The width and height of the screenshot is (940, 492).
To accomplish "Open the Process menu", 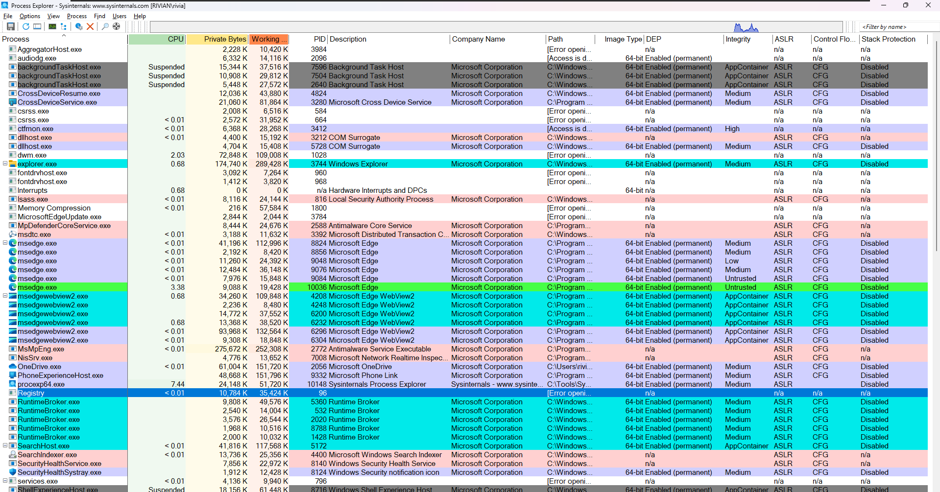I will (x=77, y=16).
